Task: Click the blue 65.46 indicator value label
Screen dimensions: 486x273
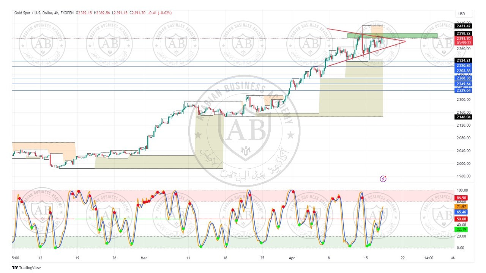Action: [462, 212]
